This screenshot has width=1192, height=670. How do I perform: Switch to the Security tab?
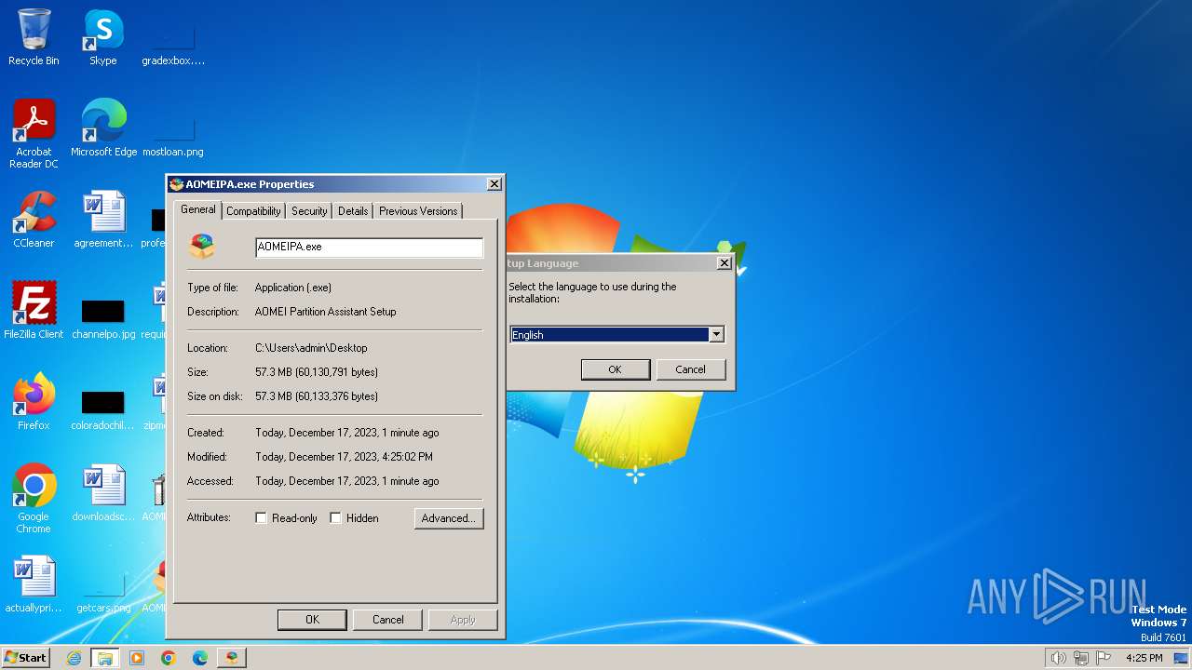[309, 211]
